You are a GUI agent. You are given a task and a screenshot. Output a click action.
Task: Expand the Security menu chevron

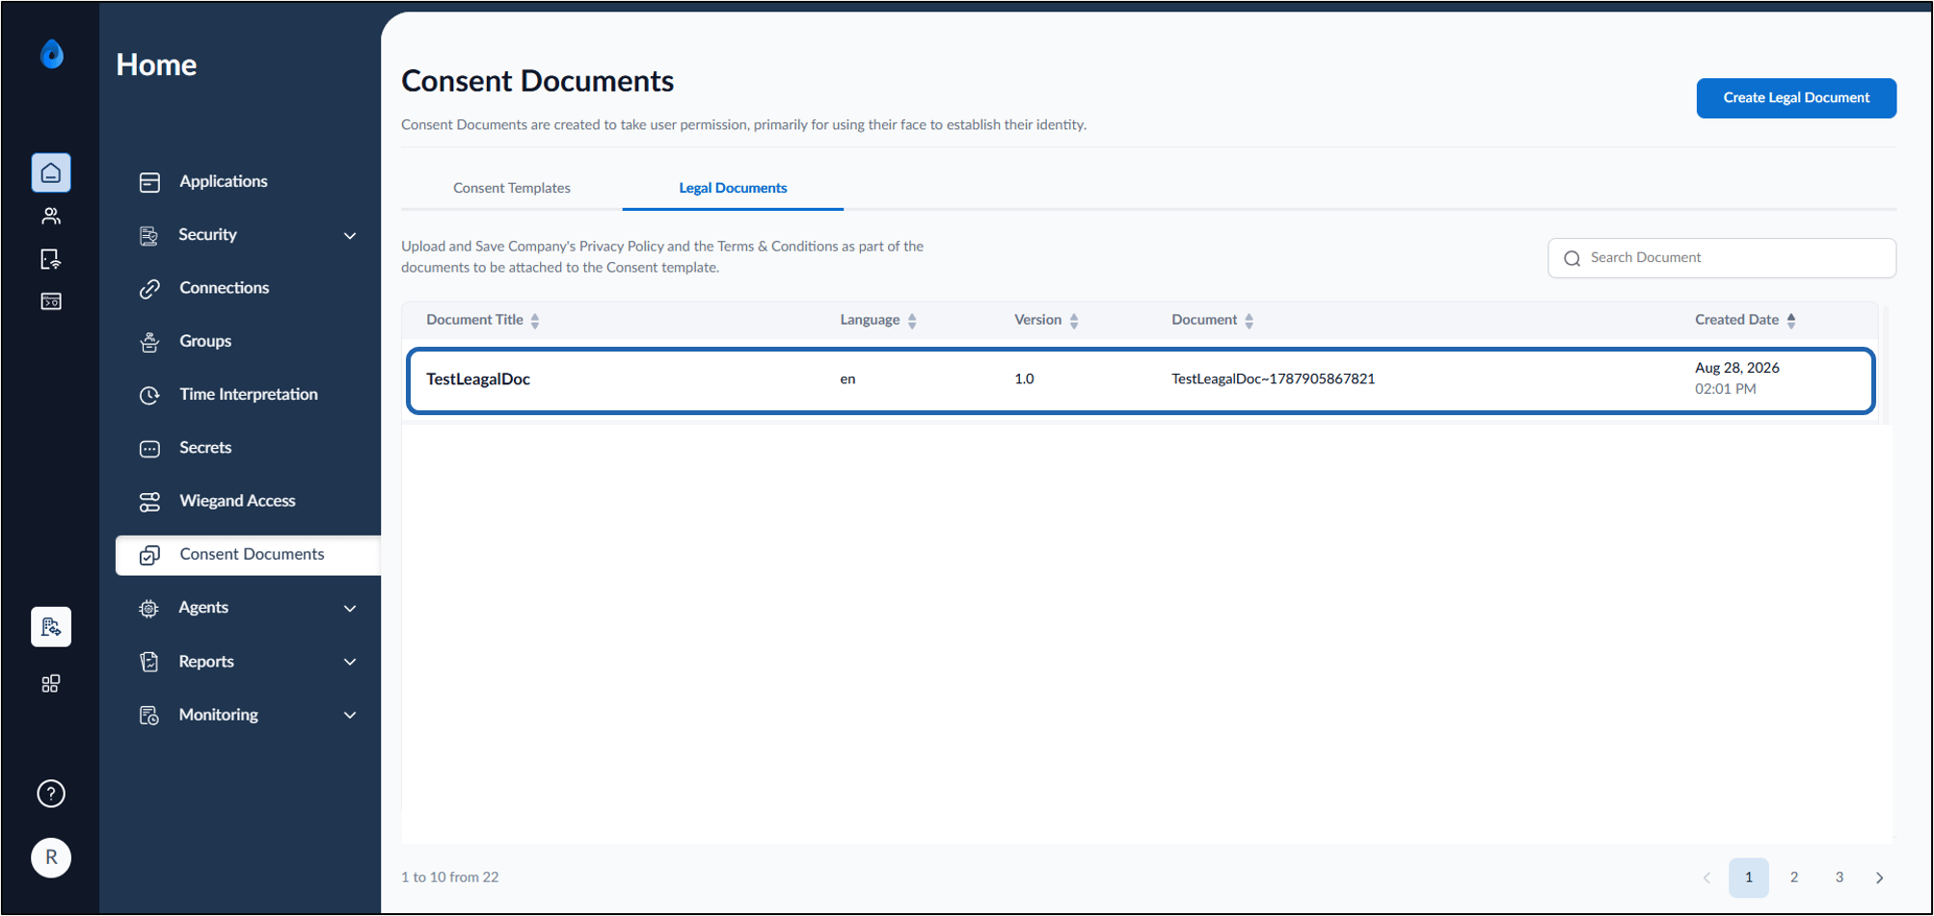click(350, 236)
